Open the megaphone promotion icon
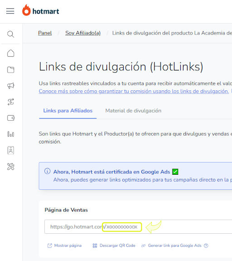 point(10,86)
